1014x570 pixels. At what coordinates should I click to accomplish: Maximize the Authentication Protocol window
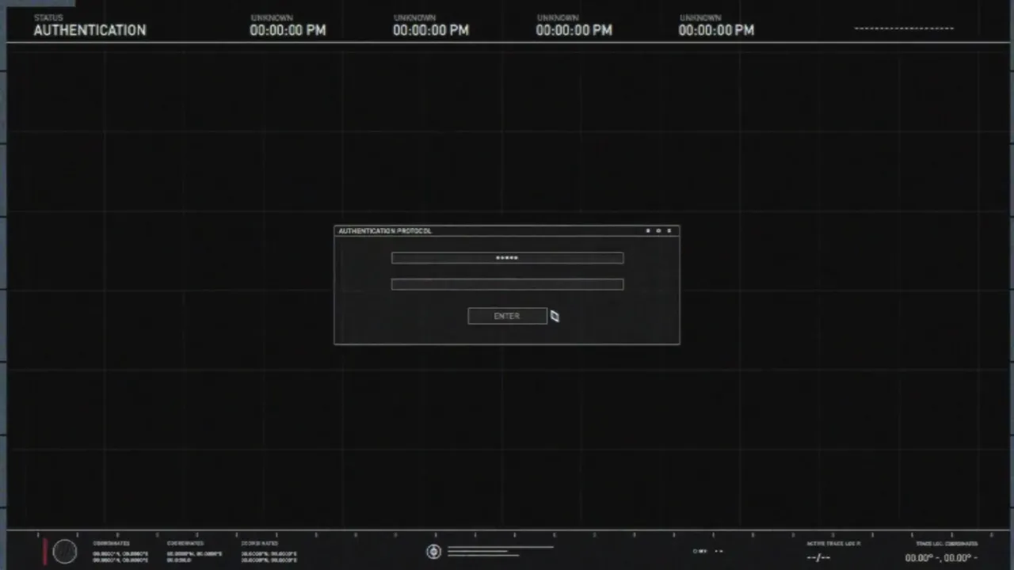tap(658, 230)
